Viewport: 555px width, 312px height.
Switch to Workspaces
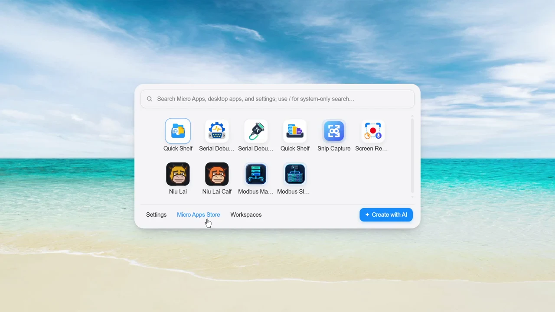(x=246, y=214)
